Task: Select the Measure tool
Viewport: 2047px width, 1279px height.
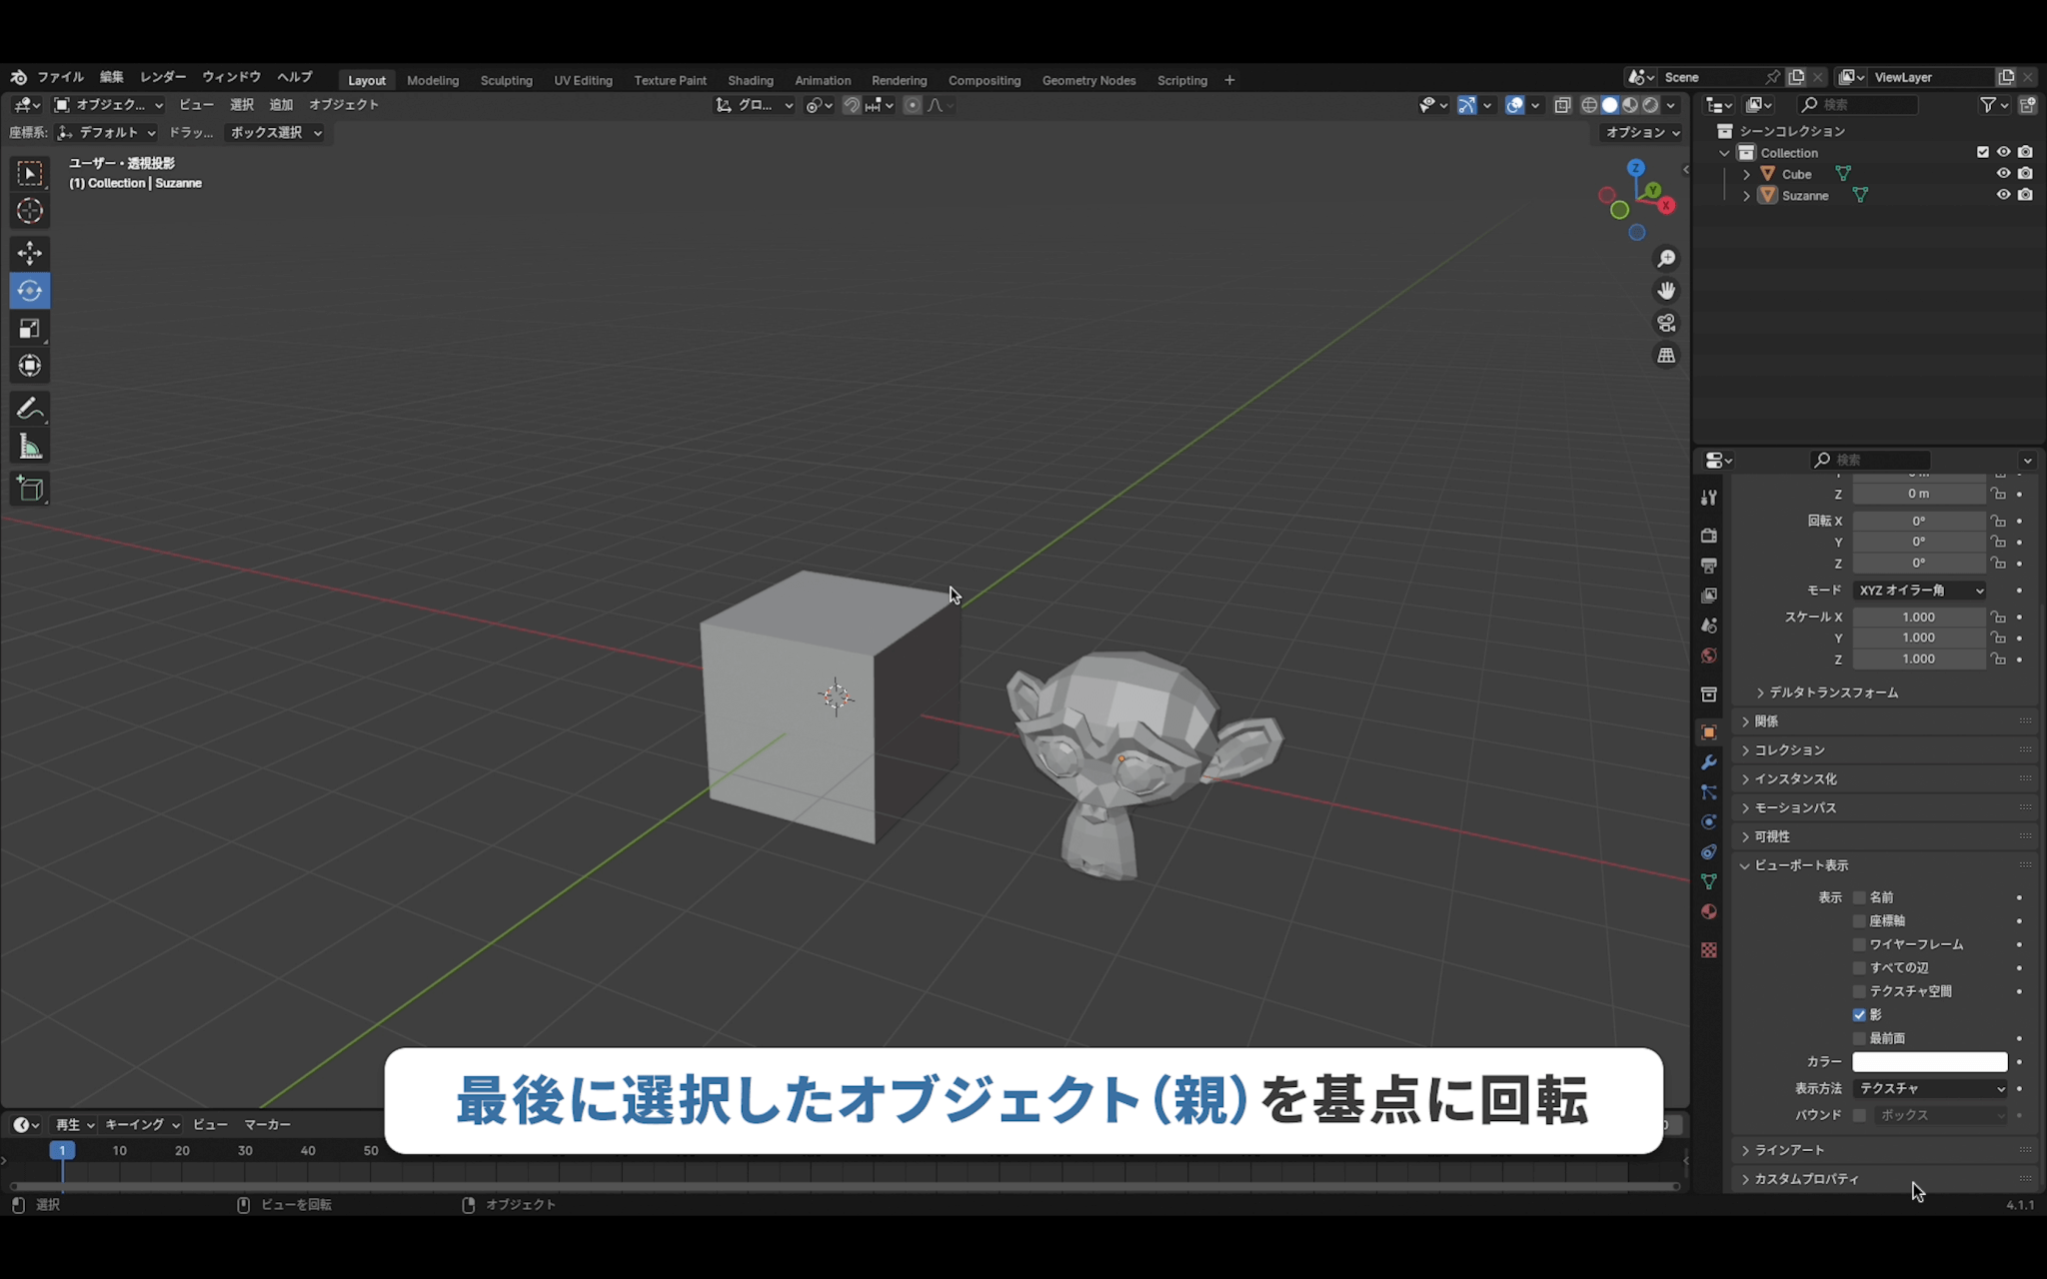Action: [30, 447]
